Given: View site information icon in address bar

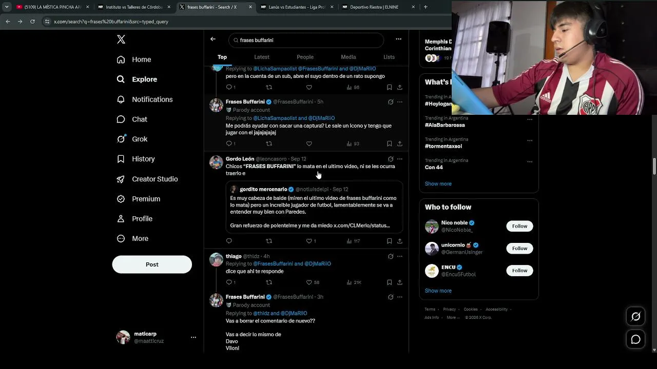Looking at the screenshot, I should point(47,22).
